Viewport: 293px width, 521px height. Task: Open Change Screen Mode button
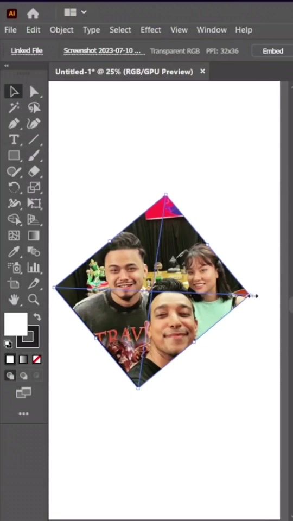(x=23, y=393)
